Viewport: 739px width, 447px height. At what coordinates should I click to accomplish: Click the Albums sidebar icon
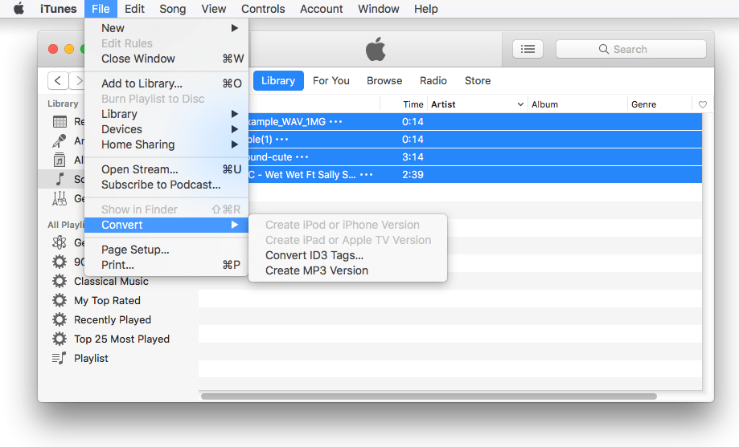tap(60, 160)
